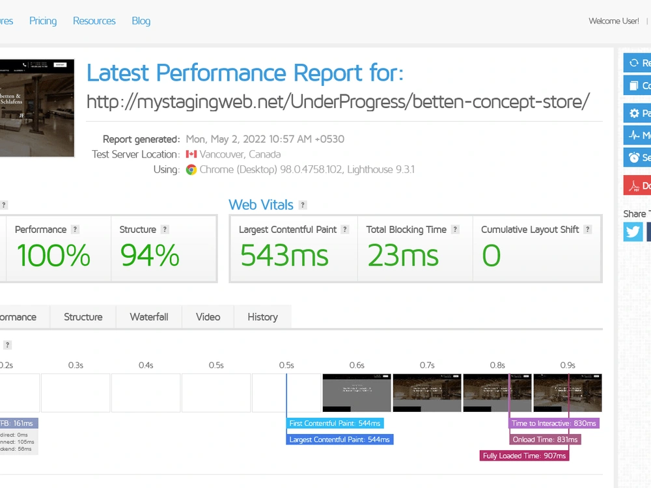Screen dimensions: 651x488
Task: Switch to the Video tab
Action: 208,317
